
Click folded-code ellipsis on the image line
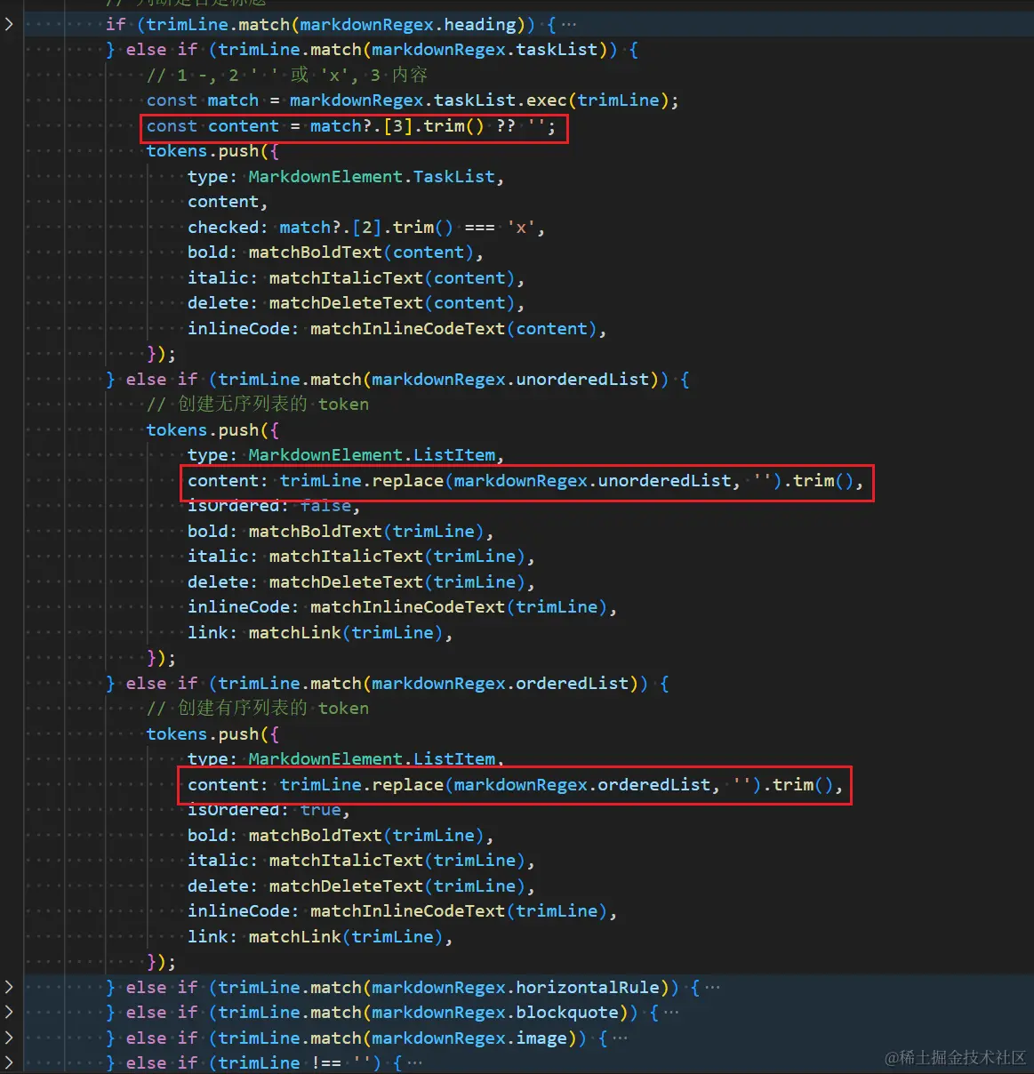pyautogui.click(x=620, y=1038)
